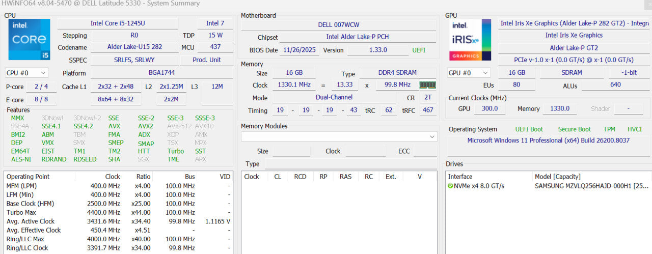Click the CR value 2T
The height and width of the screenshot is (254, 652).
[427, 98]
